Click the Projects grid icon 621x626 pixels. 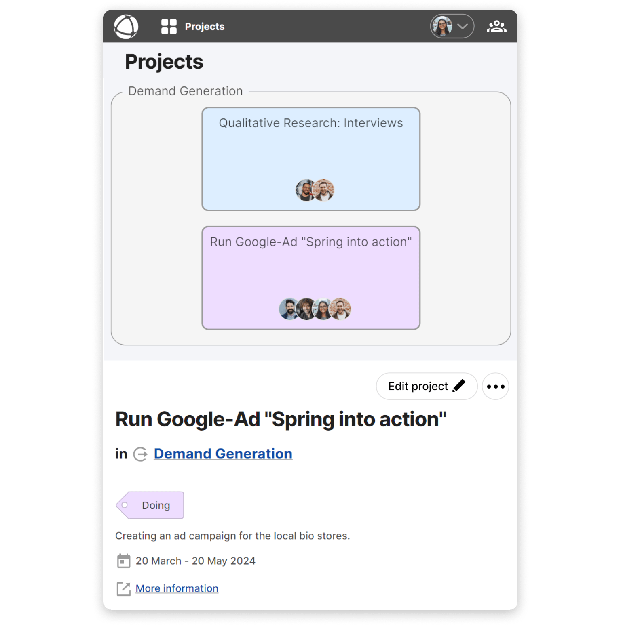tap(169, 27)
